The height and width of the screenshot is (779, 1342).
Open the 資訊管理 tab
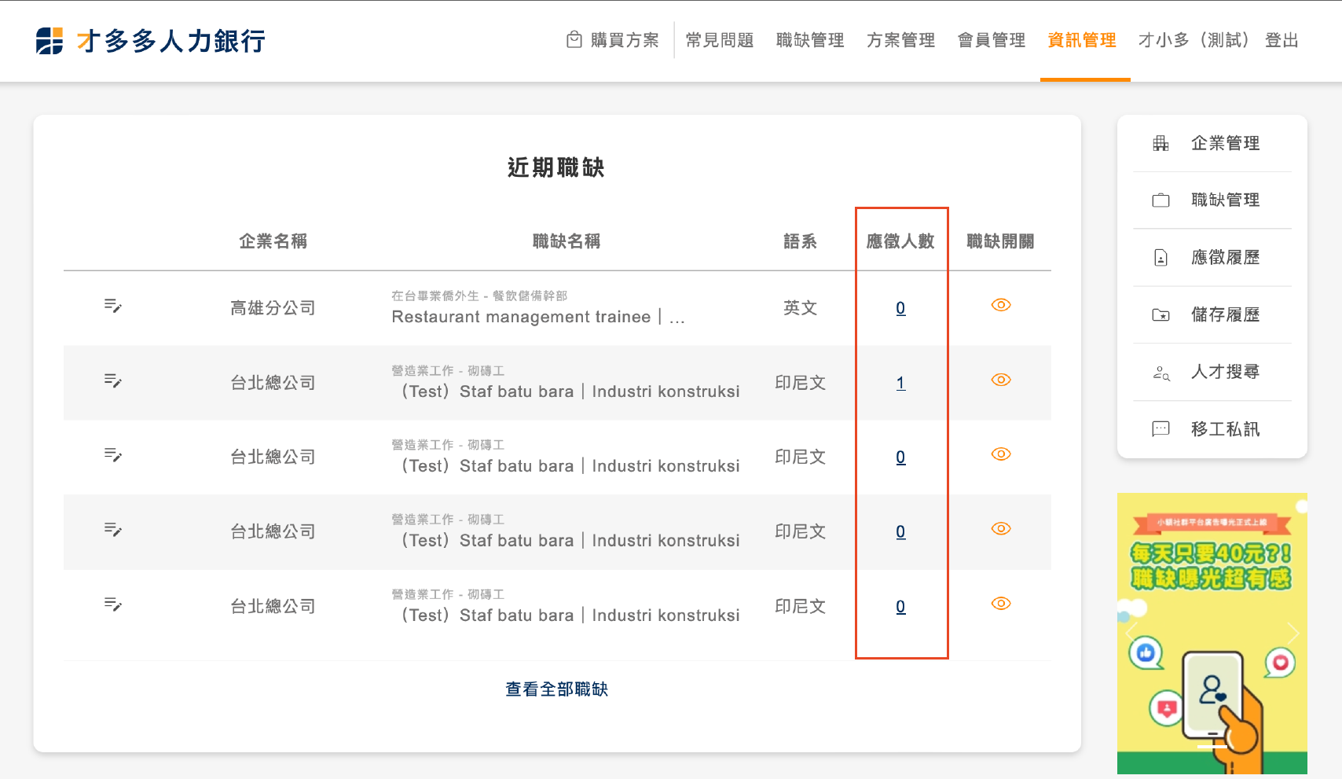1082,40
